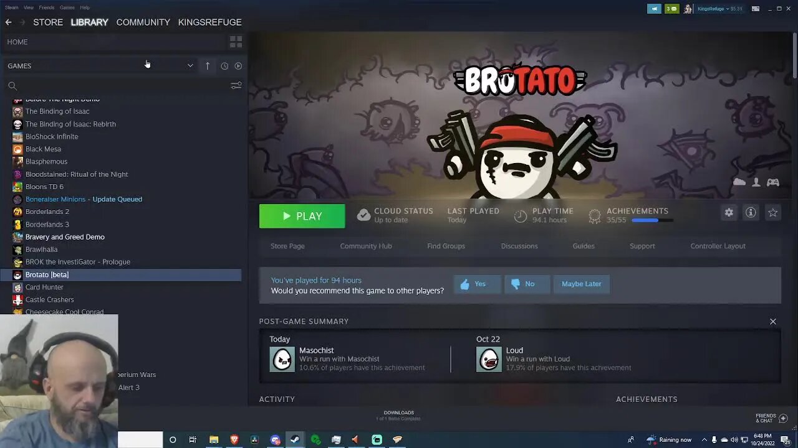Open the Raining now weather widget
This screenshot has height=448, width=798.
click(x=668, y=440)
